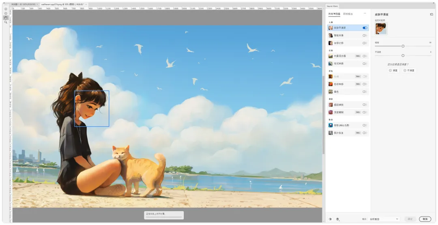
Task: Click the 满意 smiley face button
Action: pyautogui.click(x=393, y=70)
